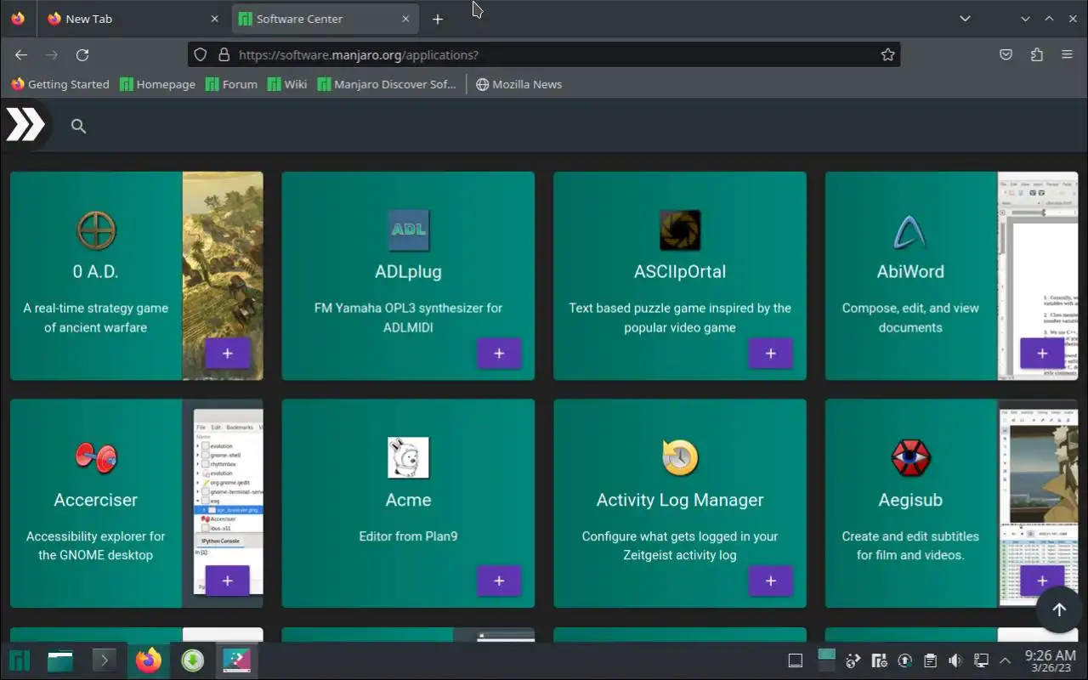Click the Firefox View icon in the tab bar
Viewport: 1088px width, 680px height.
tap(18, 19)
